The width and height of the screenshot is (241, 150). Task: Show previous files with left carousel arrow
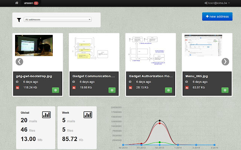click(19, 62)
